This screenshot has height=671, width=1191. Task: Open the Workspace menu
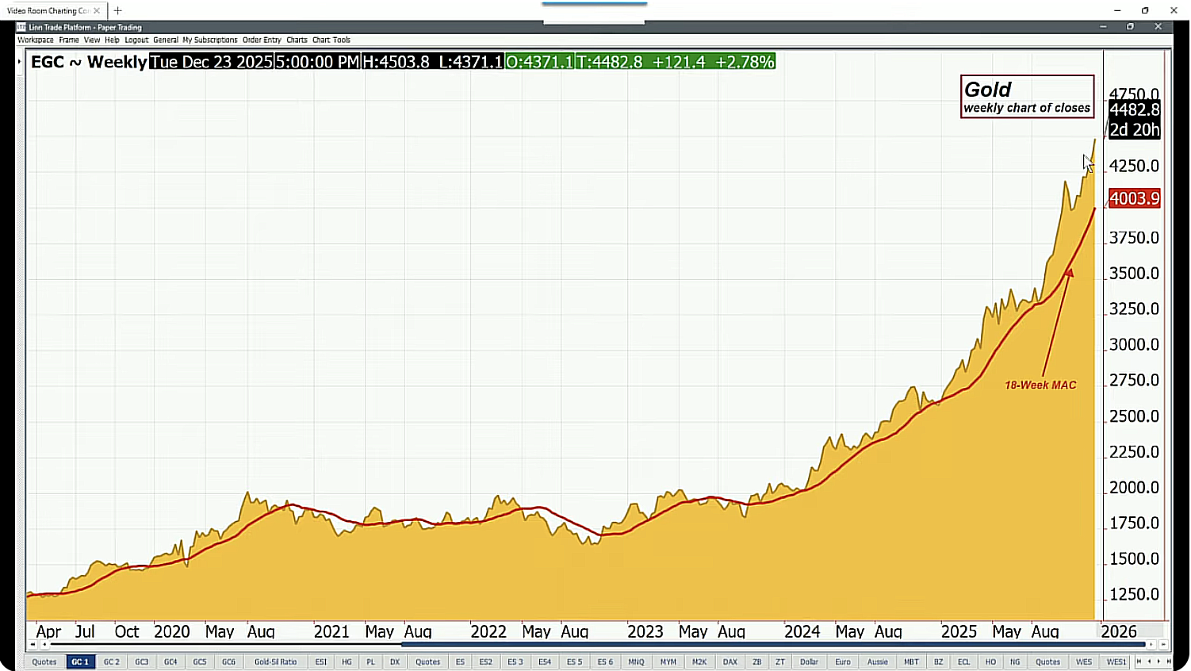click(36, 40)
